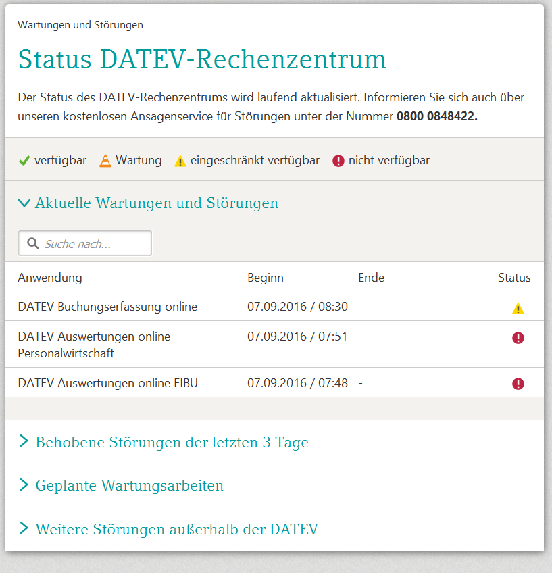
Task: Click the 'Status' column header
Action: [514, 278]
